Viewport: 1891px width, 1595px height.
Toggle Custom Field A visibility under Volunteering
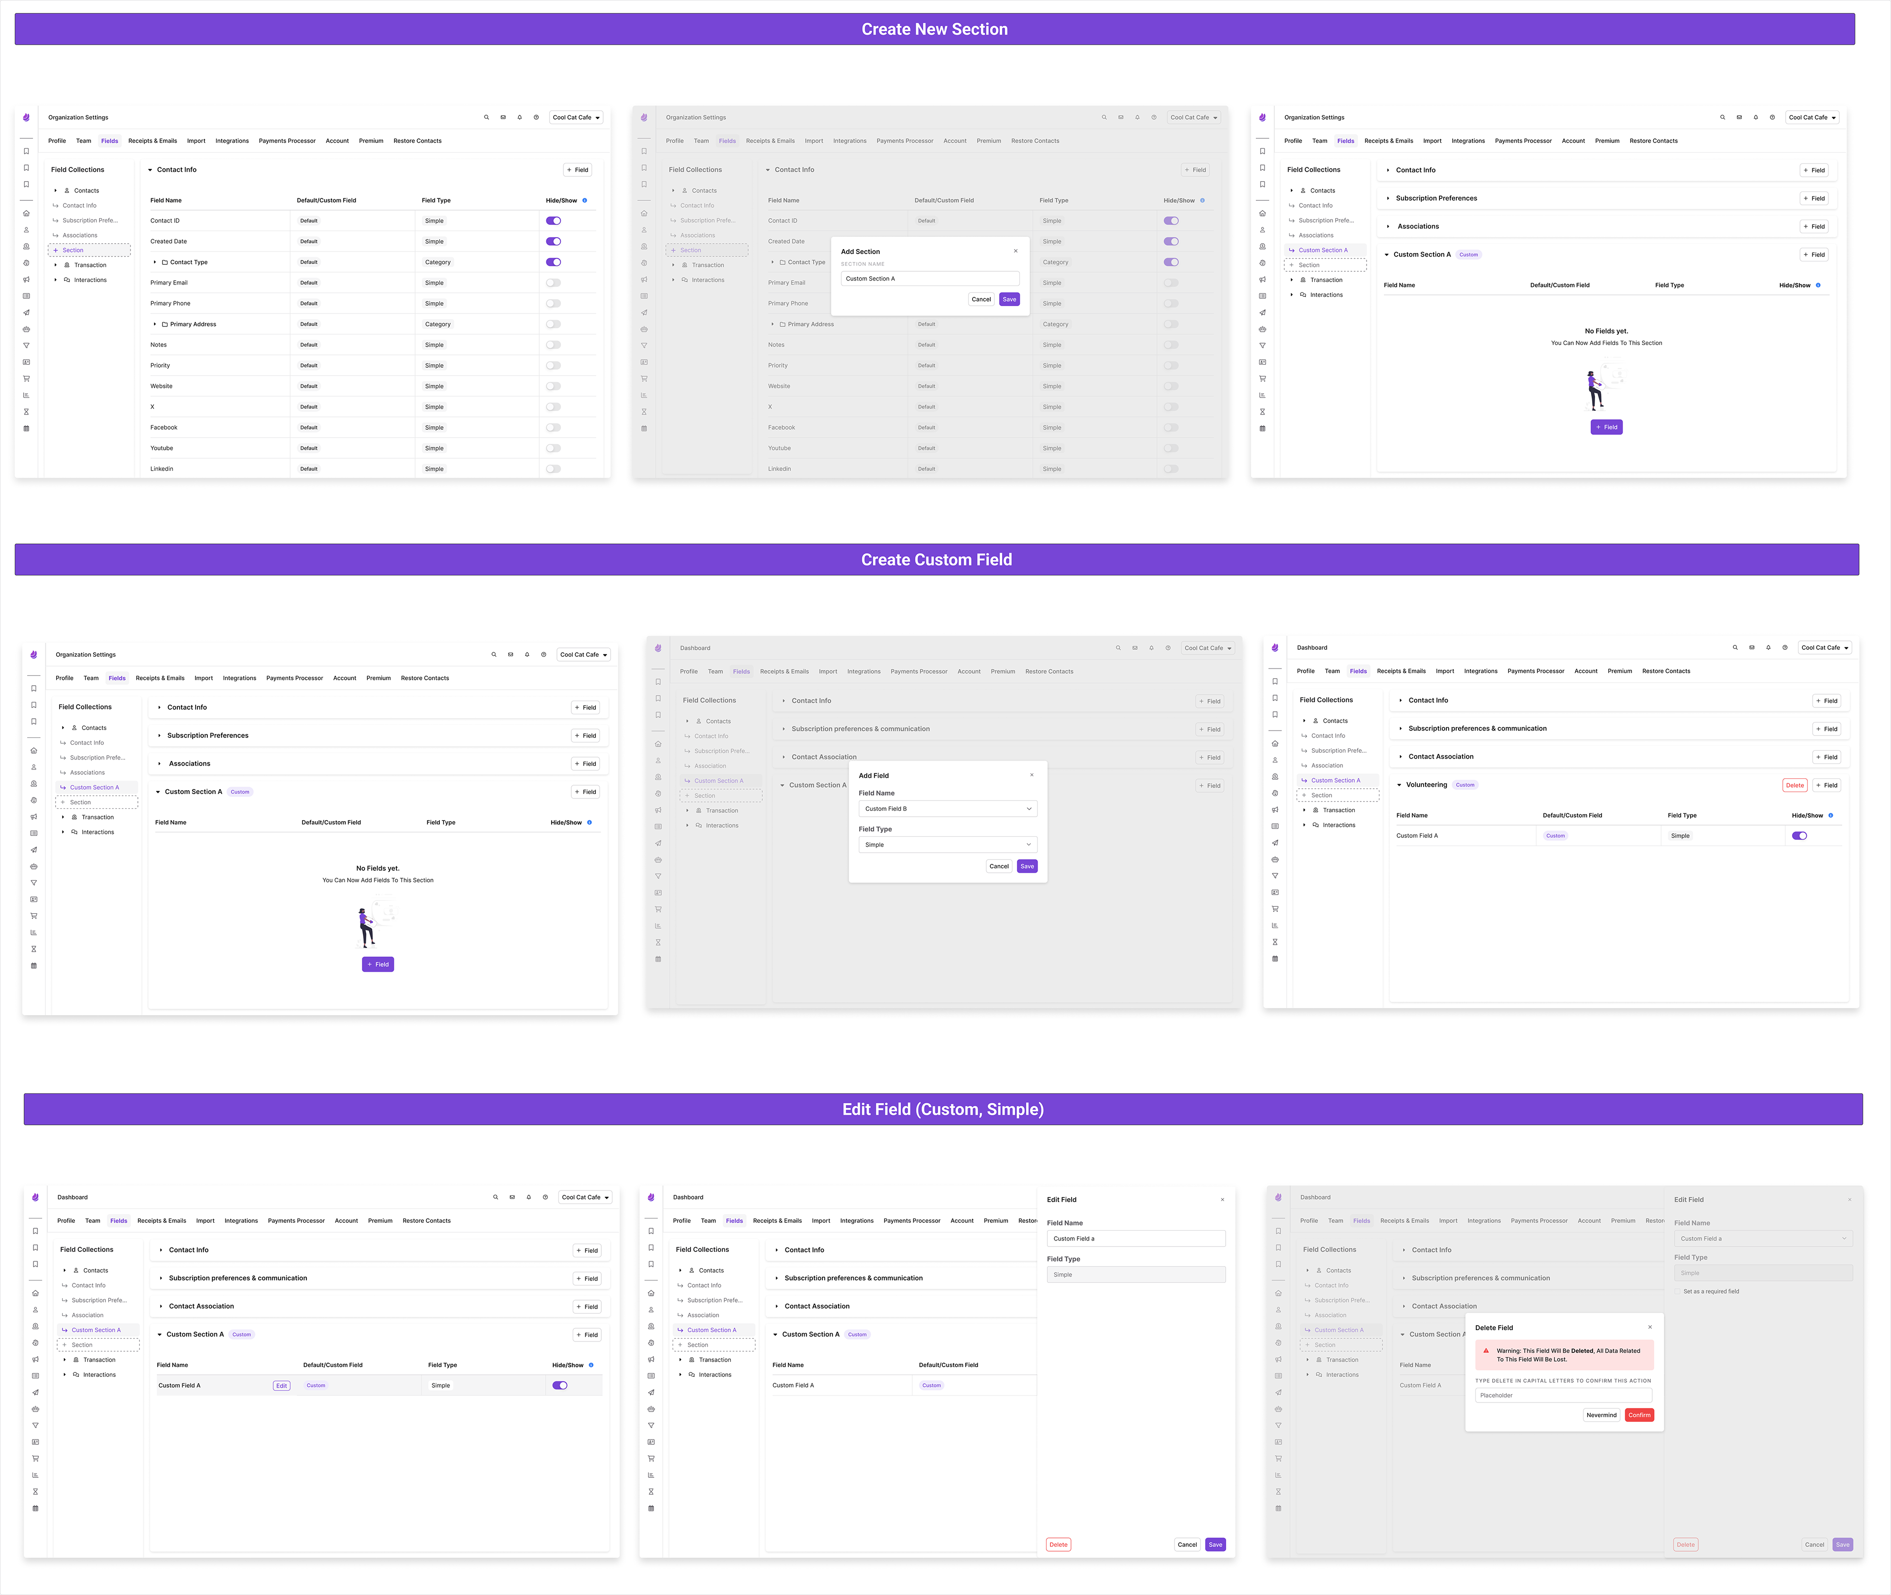click(1799, 835)
